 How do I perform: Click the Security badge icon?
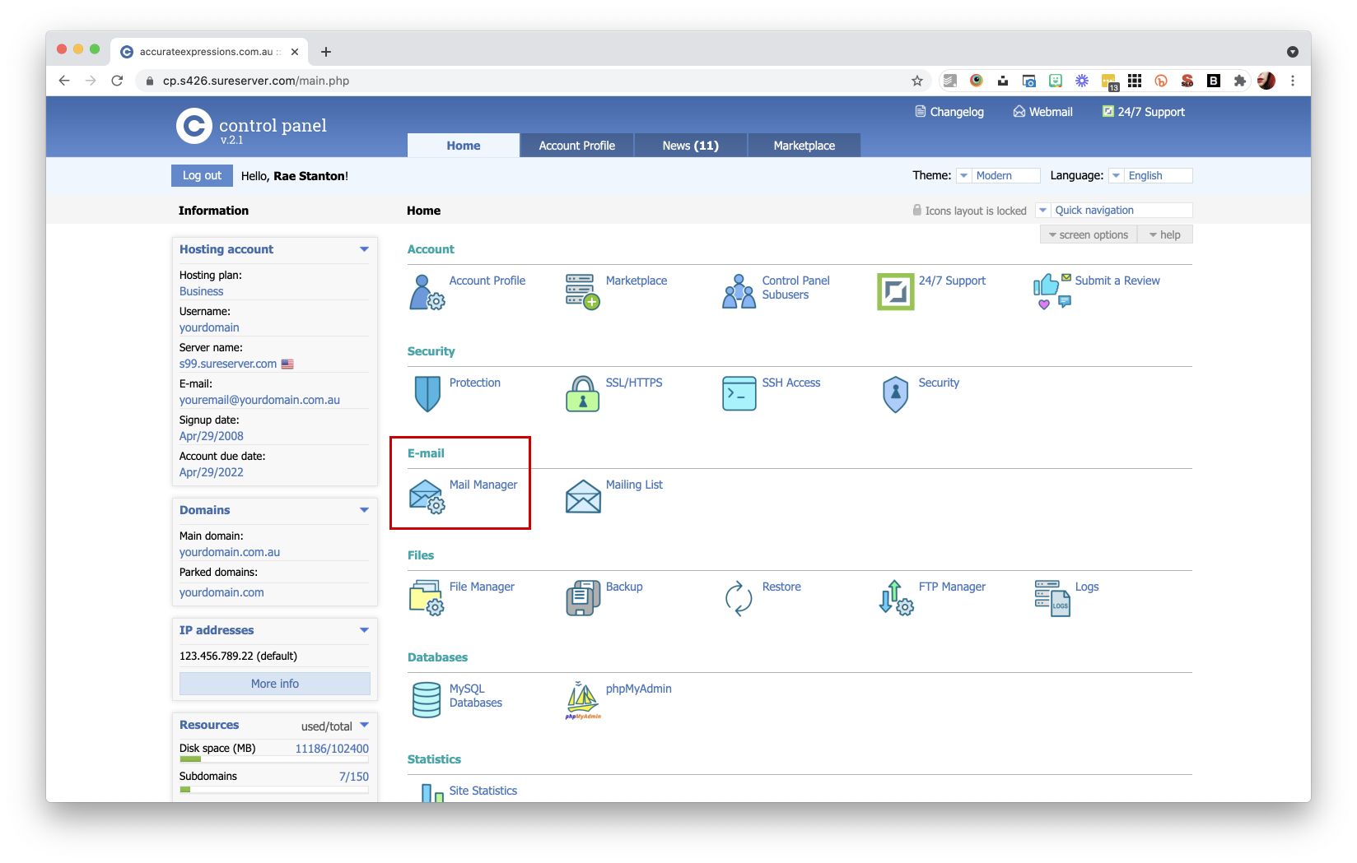click(x=895, y=394)
